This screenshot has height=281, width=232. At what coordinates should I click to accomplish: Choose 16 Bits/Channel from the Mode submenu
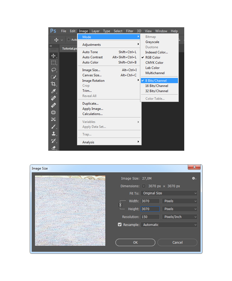tap(157, 86)
